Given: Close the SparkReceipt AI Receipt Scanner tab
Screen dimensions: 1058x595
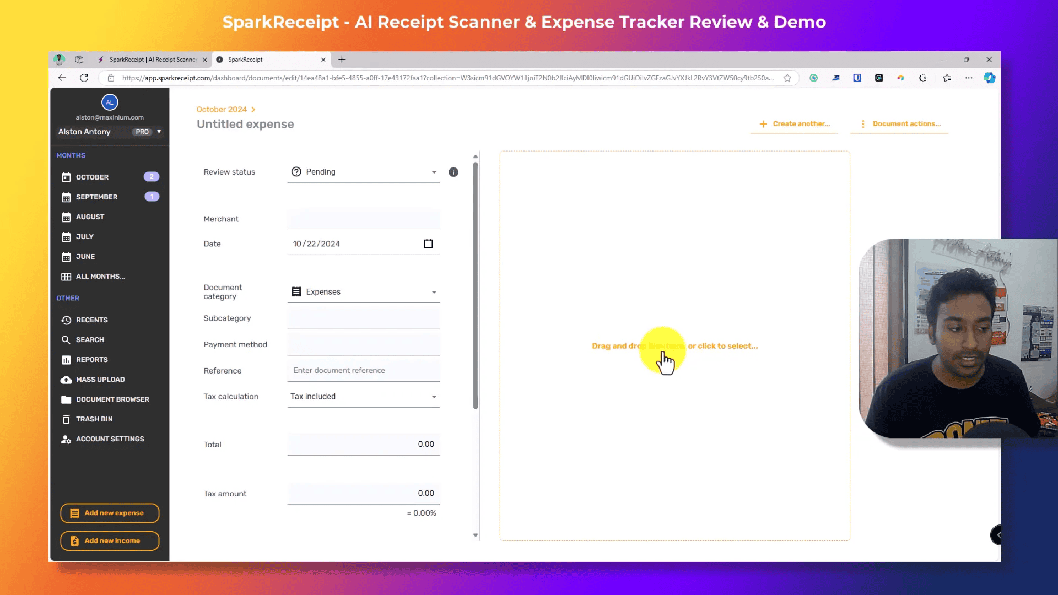Looking at the screenshot, I should pos(205,59).
